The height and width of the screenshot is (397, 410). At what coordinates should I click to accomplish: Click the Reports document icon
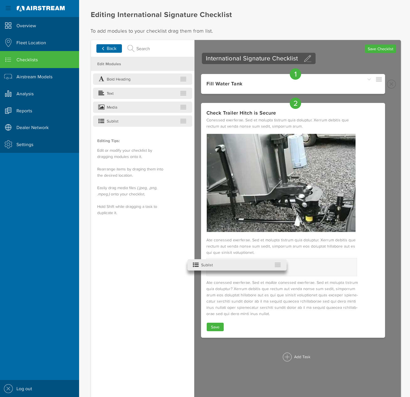click(8, 111)
